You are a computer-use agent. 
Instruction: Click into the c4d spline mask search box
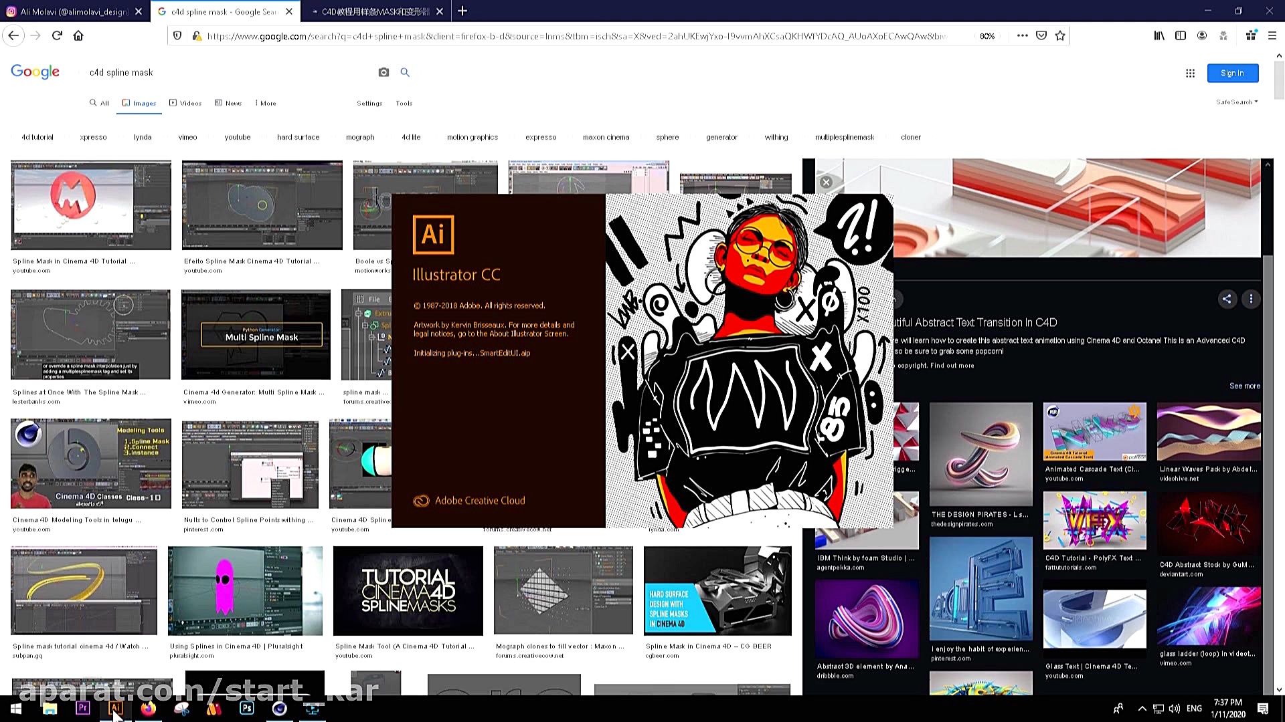[x=228, y=72]
